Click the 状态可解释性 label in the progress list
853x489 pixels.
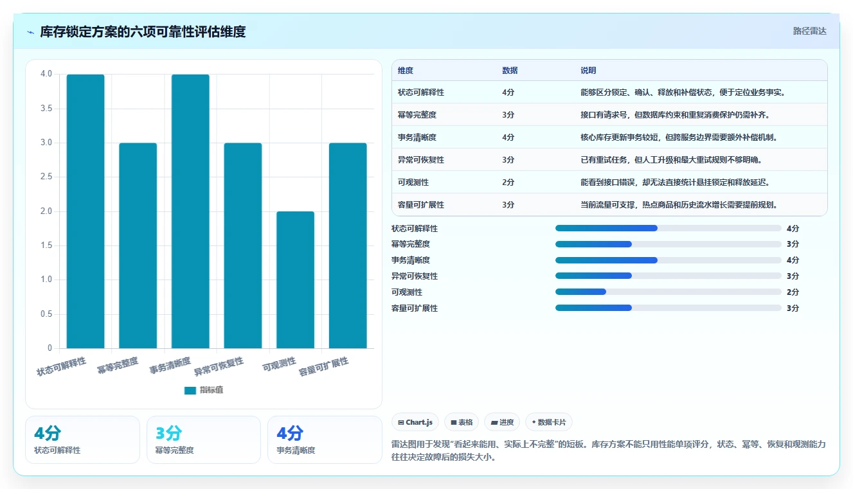tap(415, 228)
